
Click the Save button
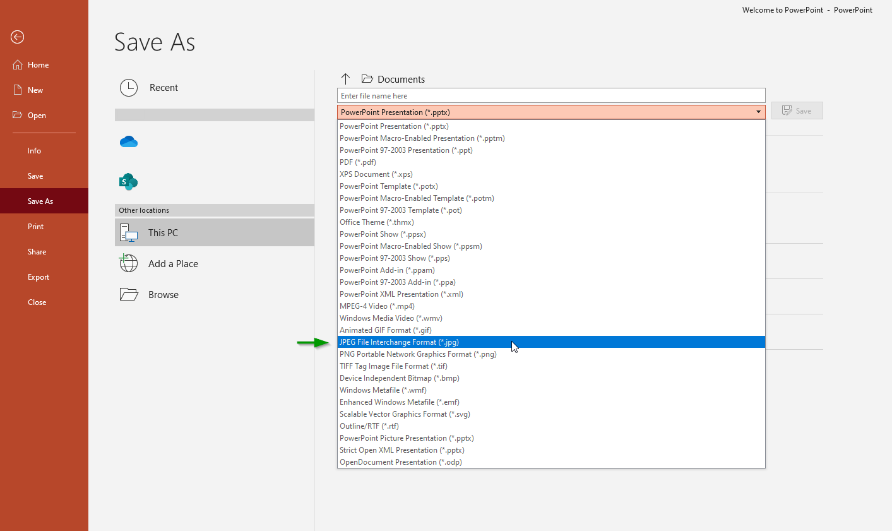pyautogui.click(x=797, y=110)
